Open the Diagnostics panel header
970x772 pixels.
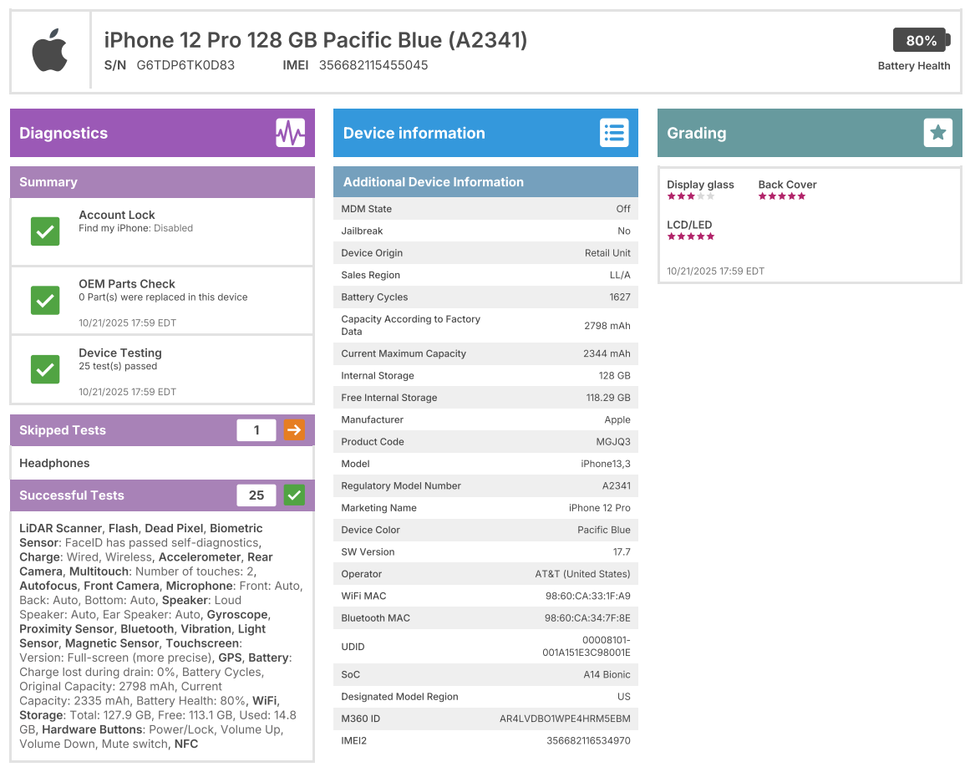tap(142, 133)
